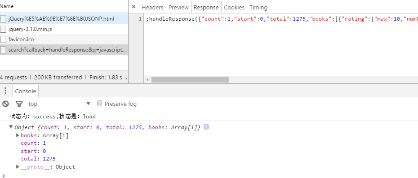Viewport: 418px width, 178px height.
Task: Click the success load log message
Action: [x=53, y=116]
